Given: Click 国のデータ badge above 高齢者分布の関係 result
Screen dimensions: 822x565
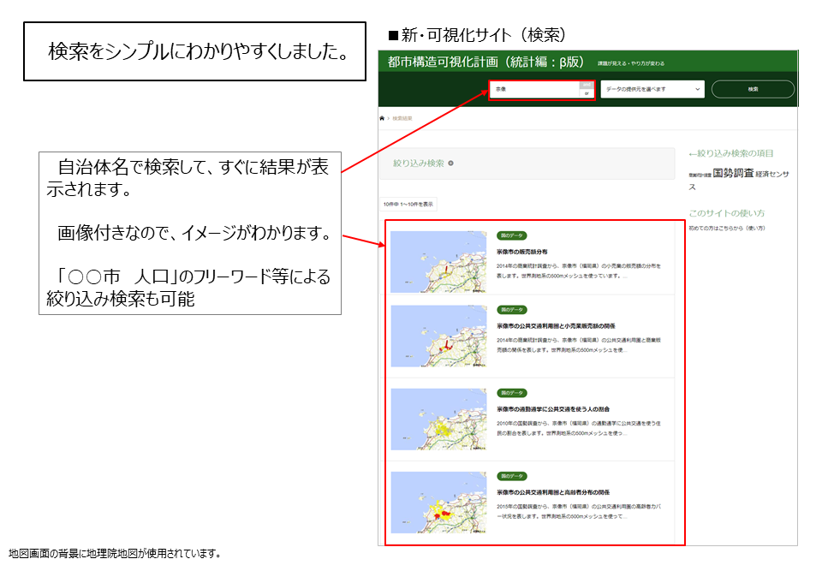Looking at the screenshot, I should tap(512, 477).
